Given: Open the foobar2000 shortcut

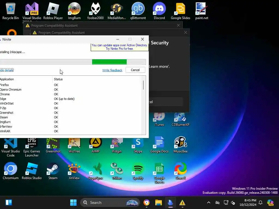Looking at the screenshot, I should [x=95, y=11].
